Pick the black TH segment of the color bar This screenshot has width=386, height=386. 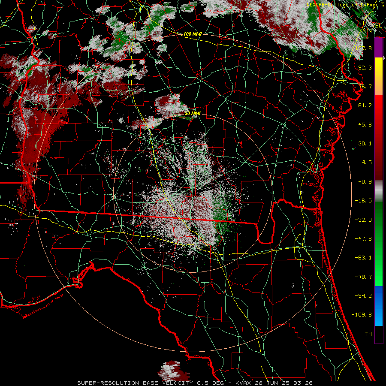click(379, 334)
